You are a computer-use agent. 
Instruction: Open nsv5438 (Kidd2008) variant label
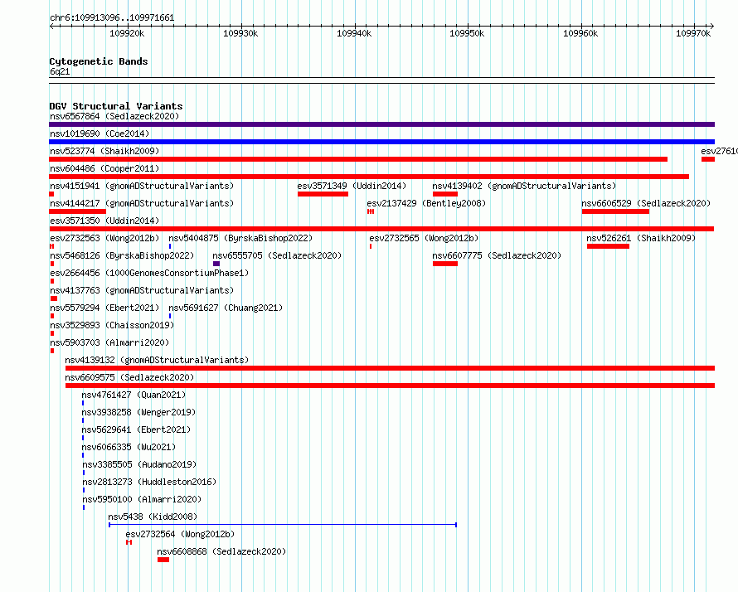pyautogui.click(x=153, y=517)
